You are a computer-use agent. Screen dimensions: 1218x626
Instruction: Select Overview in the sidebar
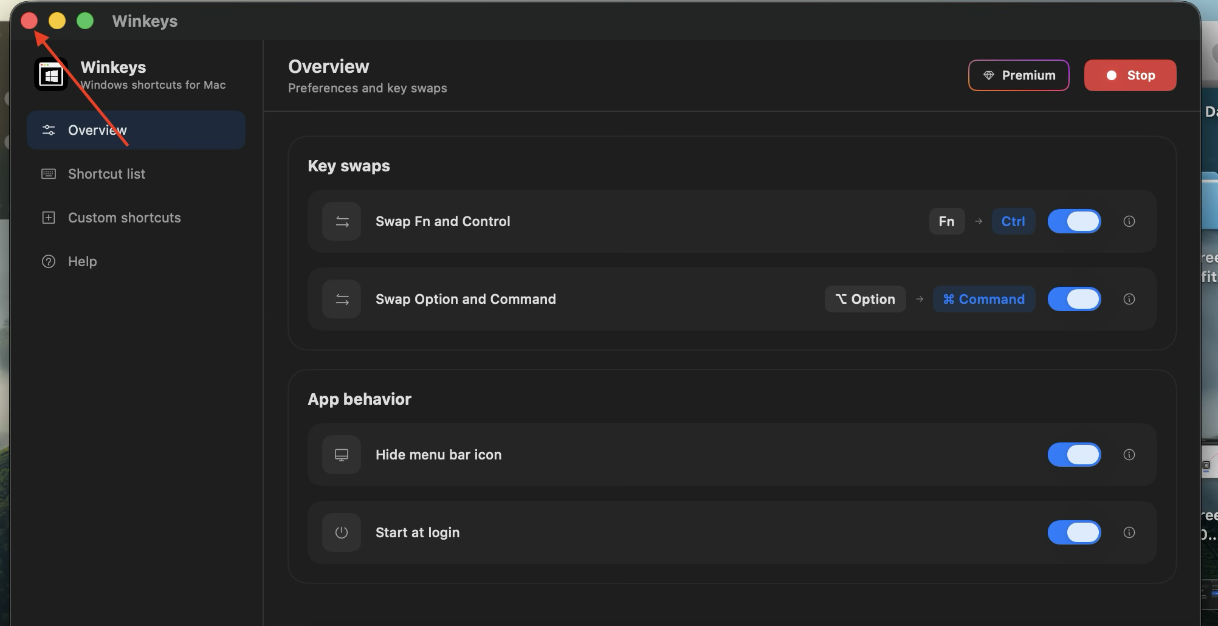click(x=136, y=130)
